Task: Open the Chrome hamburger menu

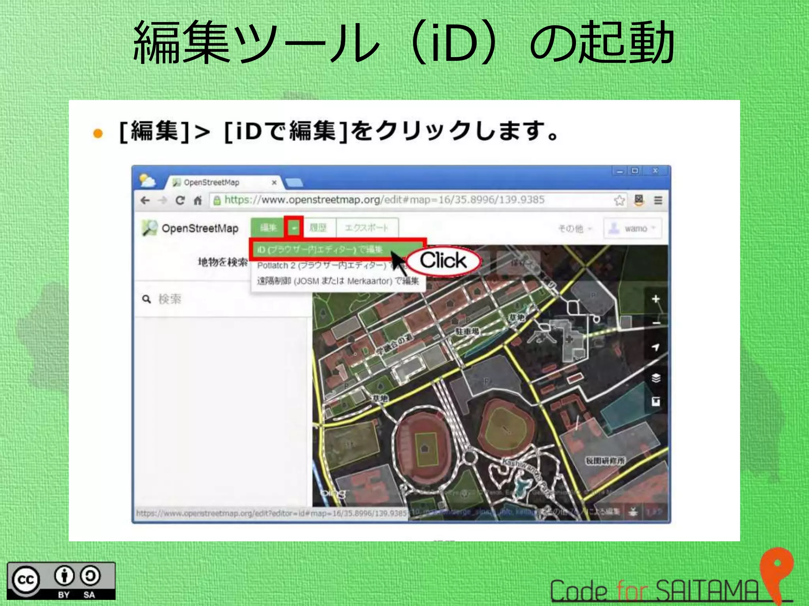Action: [x=658, y=200]
